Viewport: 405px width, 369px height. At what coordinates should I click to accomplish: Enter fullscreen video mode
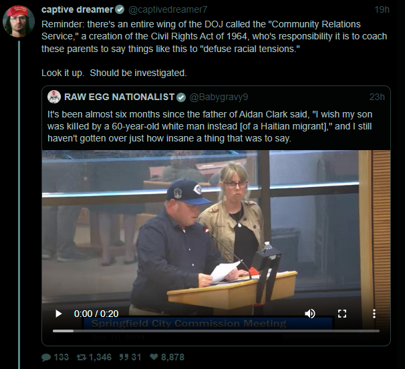click(x=342, y=314)
